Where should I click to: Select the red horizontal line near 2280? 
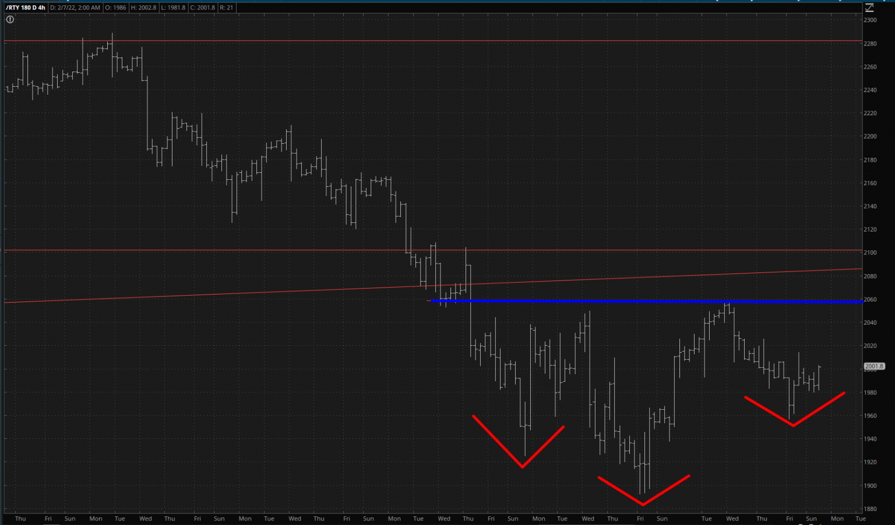(x=433, y=41)
